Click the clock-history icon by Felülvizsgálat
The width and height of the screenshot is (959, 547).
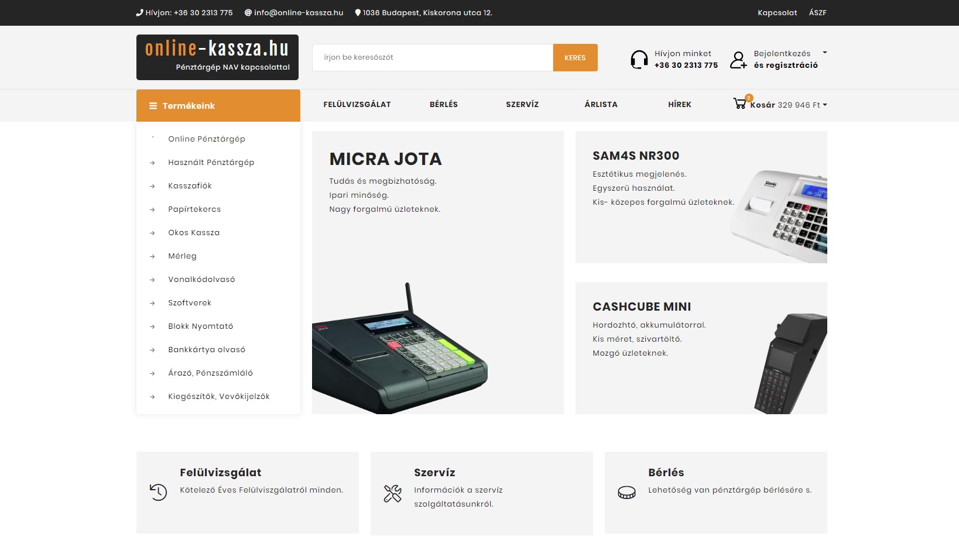tap(158, 492)
